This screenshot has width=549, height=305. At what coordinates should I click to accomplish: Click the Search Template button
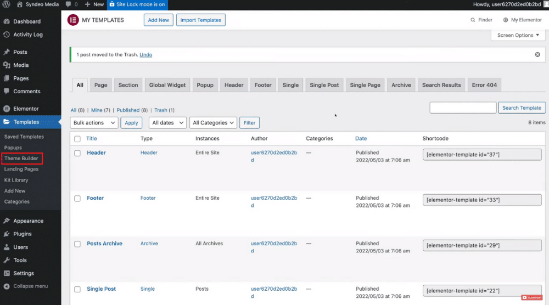pos(522,108)
